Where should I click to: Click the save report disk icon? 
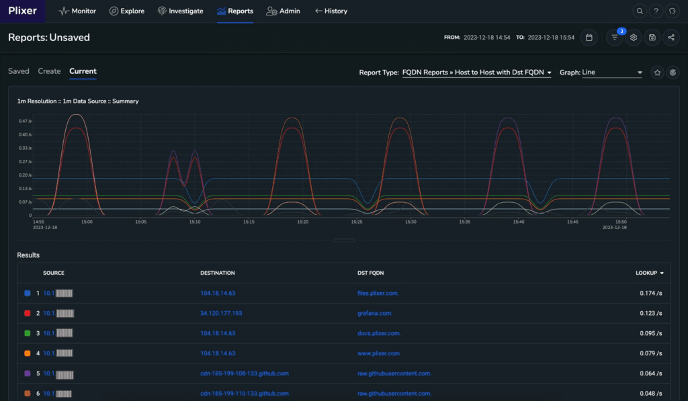point(652,38)
